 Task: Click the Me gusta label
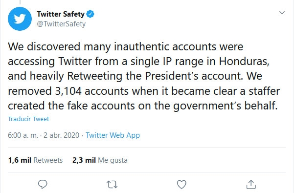(113, 160)
